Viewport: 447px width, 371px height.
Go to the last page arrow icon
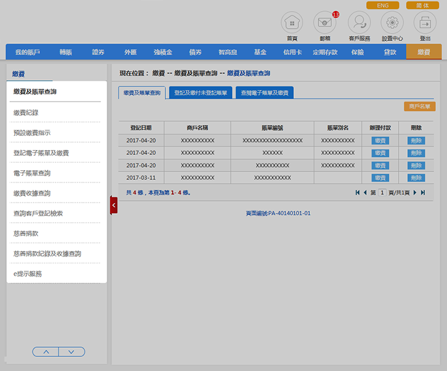423,193
